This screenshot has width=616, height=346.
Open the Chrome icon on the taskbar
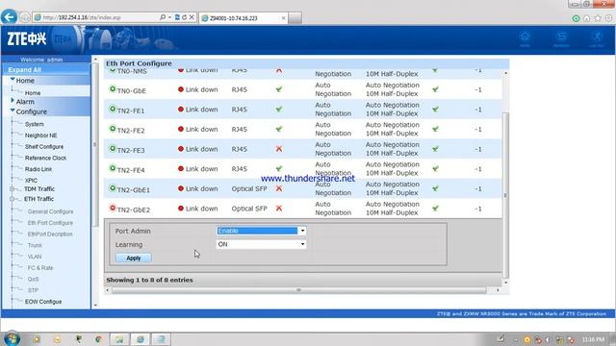98,339
